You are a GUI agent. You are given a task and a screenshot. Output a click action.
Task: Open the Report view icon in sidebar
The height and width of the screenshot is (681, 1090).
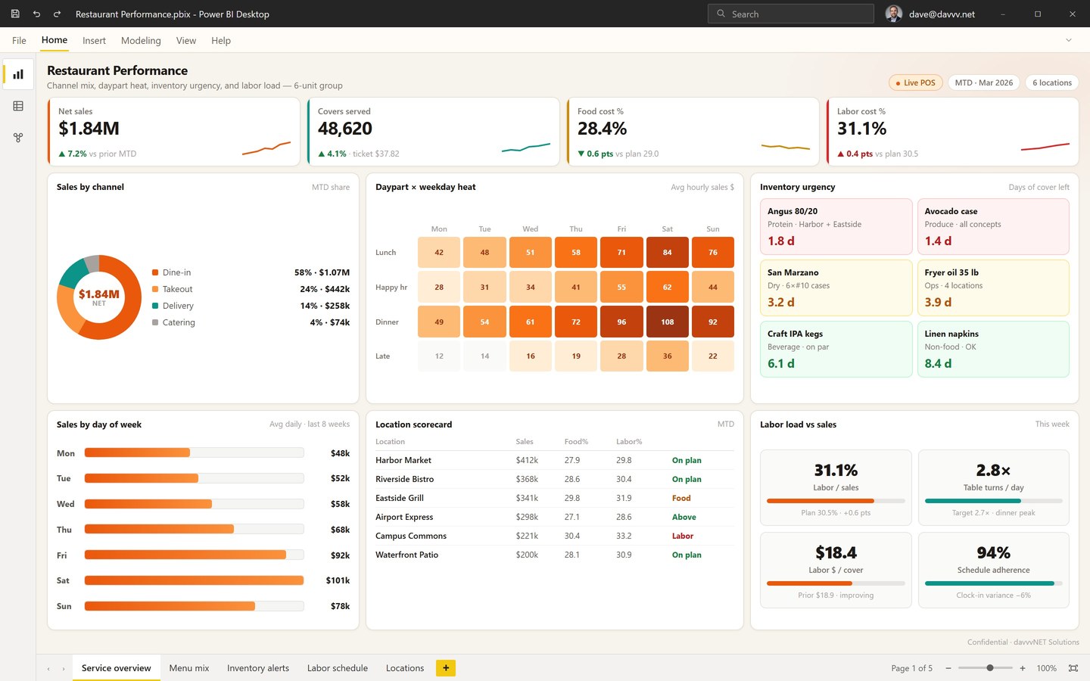click(18, 74)
